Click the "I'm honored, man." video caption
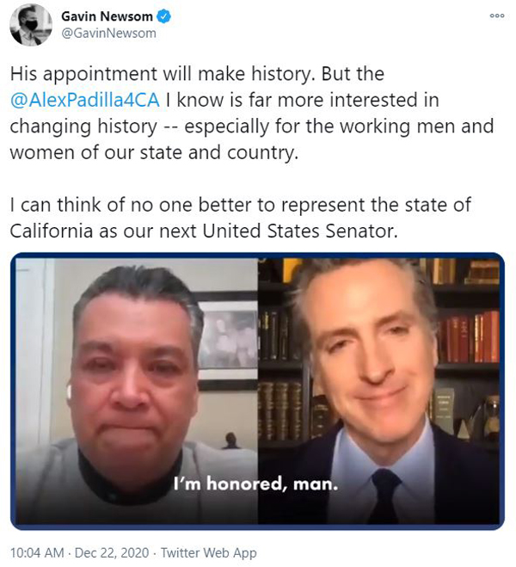The image size is (516, 567). 255,484
